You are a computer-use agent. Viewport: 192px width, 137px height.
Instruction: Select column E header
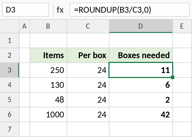pos(182,26)
